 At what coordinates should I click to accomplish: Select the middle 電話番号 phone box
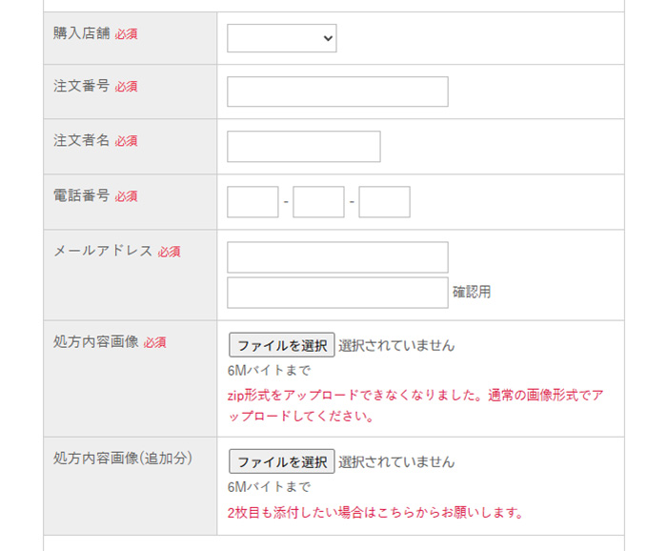point(318,202)
